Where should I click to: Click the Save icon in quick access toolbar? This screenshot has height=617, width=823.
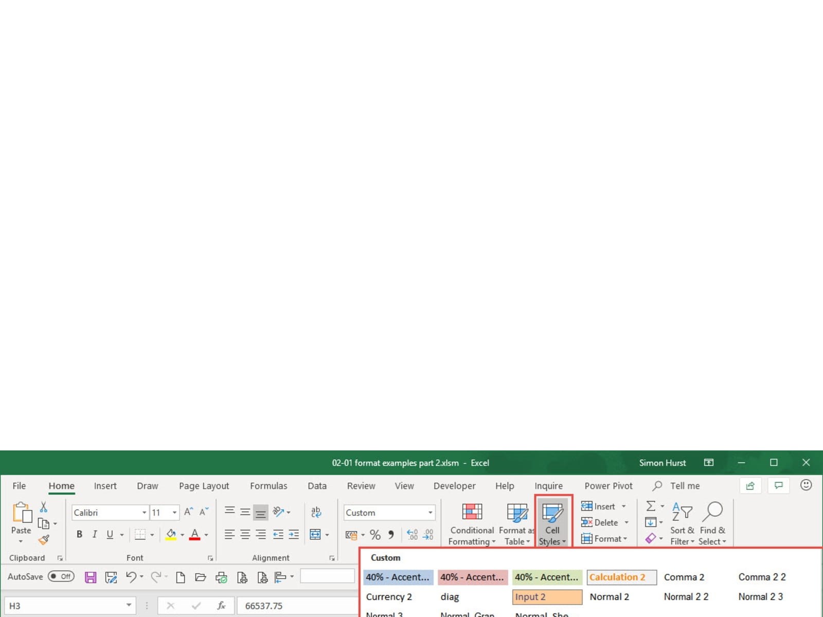(91, 577)
